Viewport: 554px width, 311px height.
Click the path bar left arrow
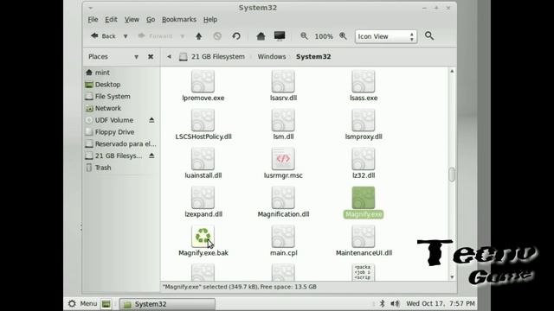pyautogui.click(x=170, y=56)
